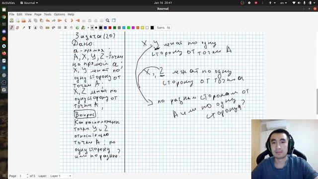This screenshot has width=318, height=179.
Task: Click the vertical scrollbar thumb
Action: 317,101
